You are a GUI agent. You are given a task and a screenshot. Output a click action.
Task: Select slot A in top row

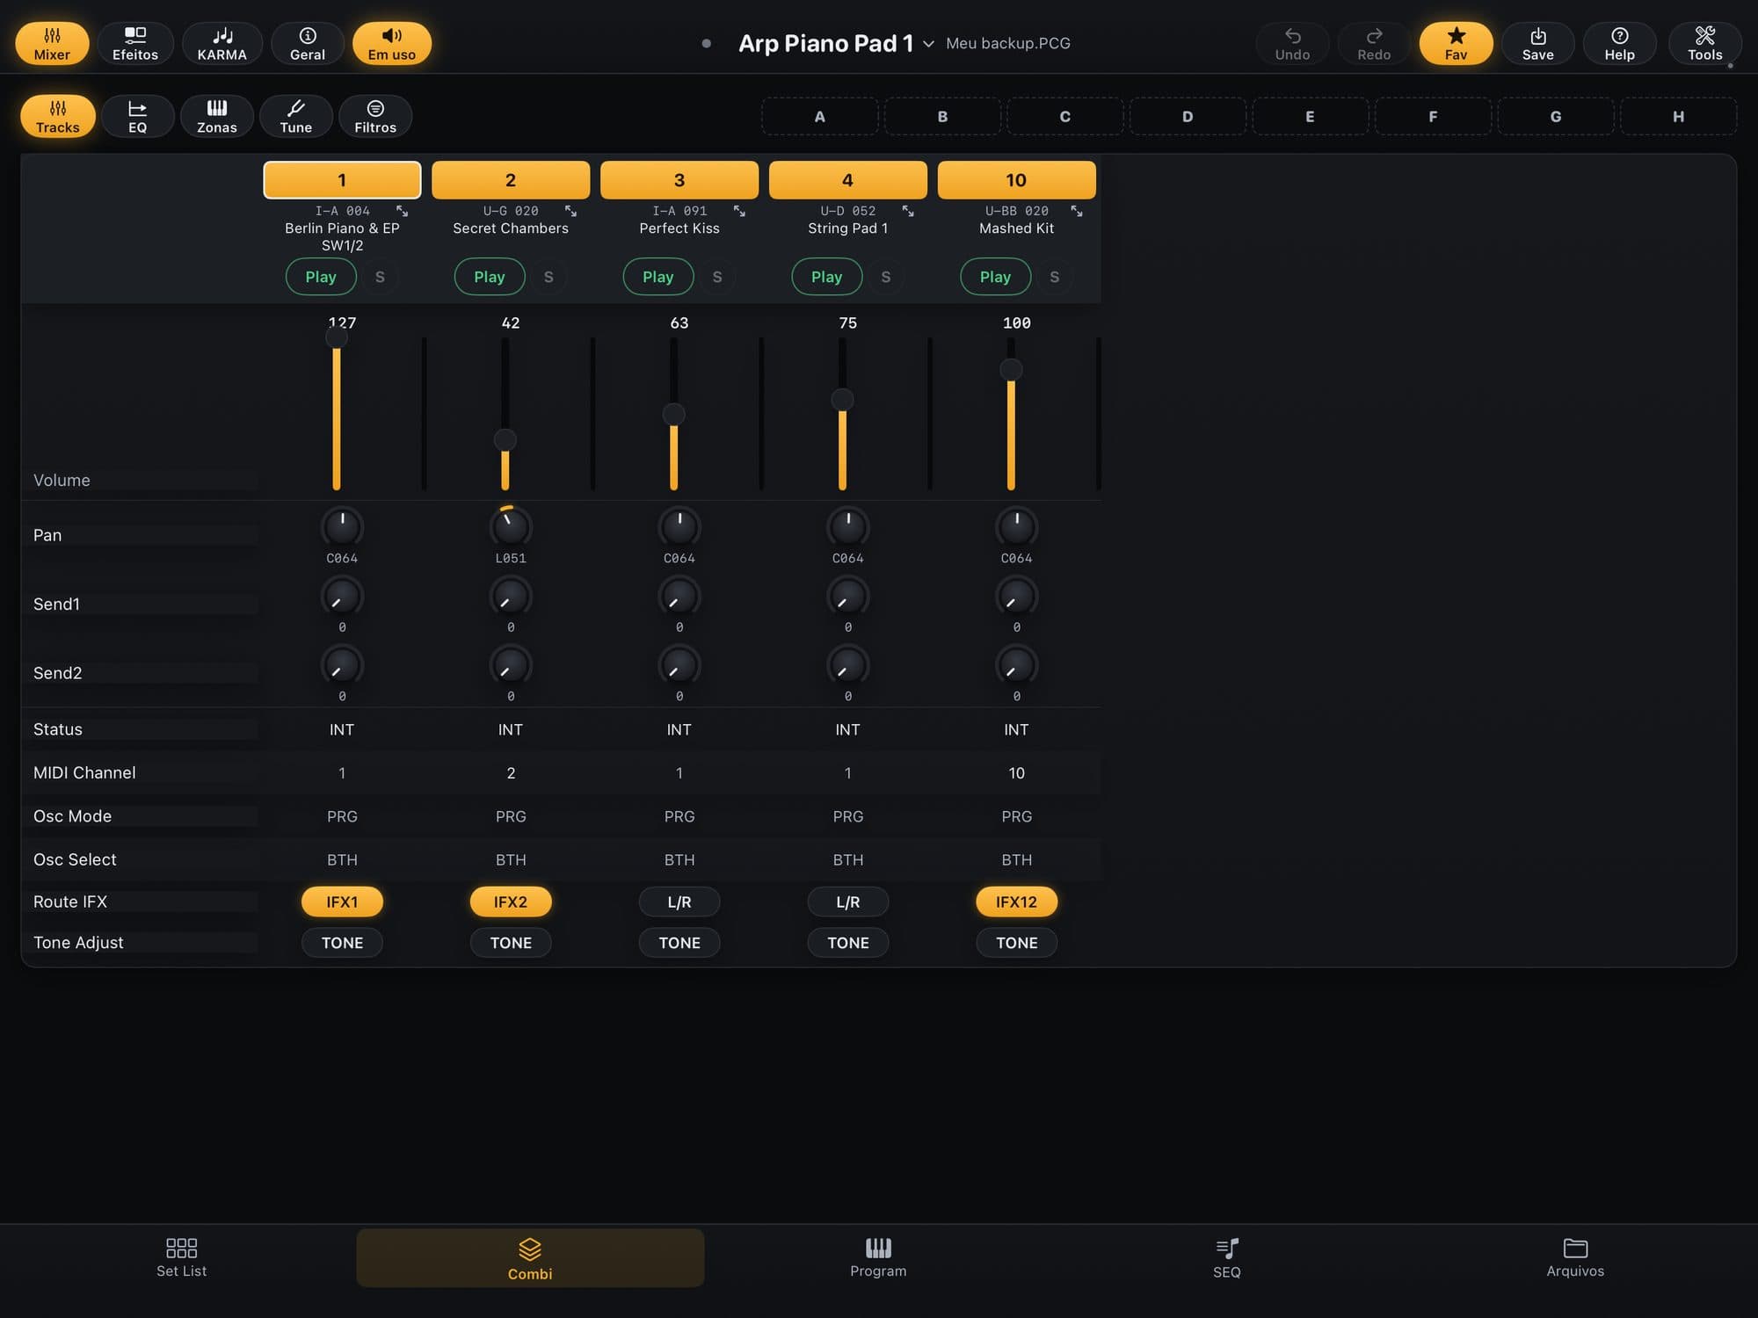pyautogui.click(x=819, y=116)
